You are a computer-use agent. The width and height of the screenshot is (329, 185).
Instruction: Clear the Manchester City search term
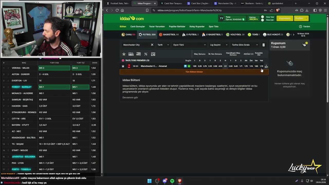pos(152,45)
